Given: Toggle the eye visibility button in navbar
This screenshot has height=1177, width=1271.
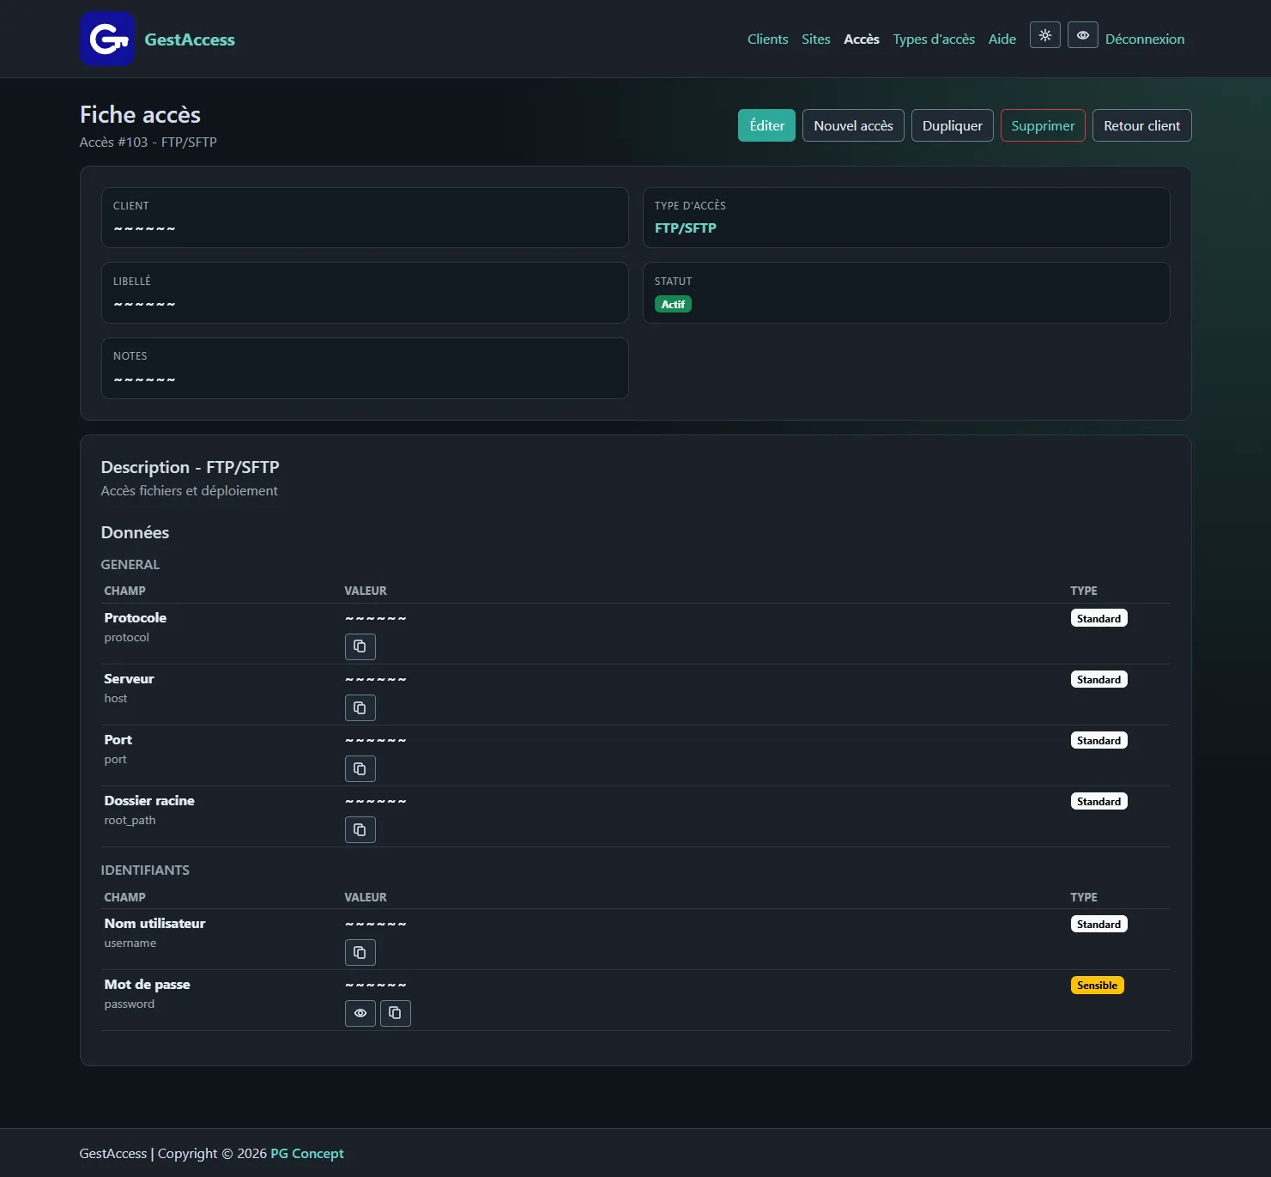Looking at the screenshot, I should 1083,35.
